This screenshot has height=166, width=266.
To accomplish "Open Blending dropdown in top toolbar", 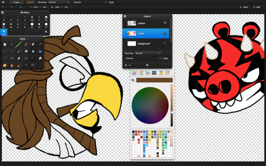I will (59, 2).
